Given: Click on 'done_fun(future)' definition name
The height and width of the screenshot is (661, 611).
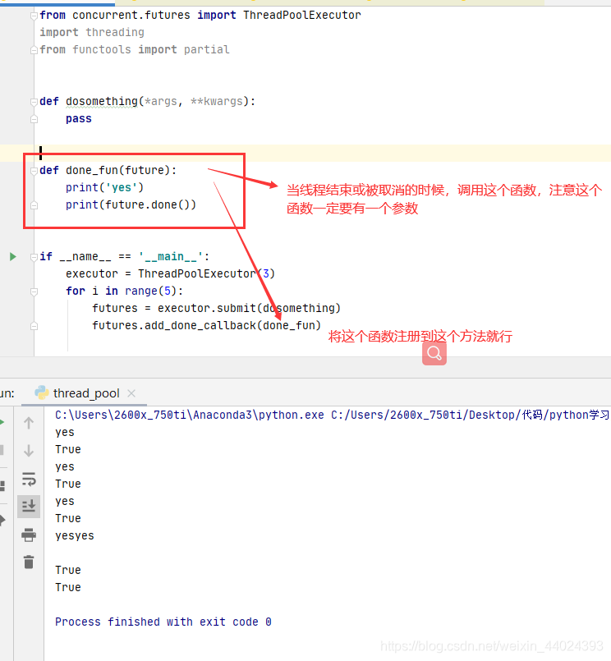Looking at the screenshot, I should 117,170.
